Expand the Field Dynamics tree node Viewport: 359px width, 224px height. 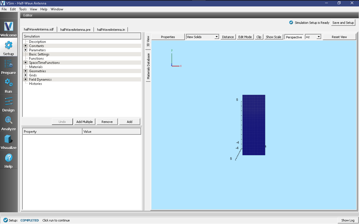(x=26, y=79)
